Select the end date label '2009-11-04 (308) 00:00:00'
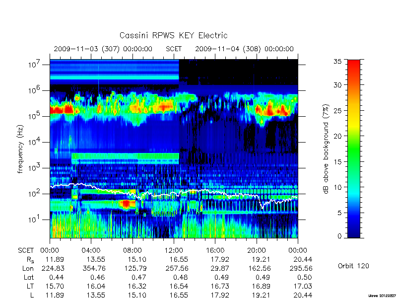The height and width of the screenshot is (298, 397). 244,49
